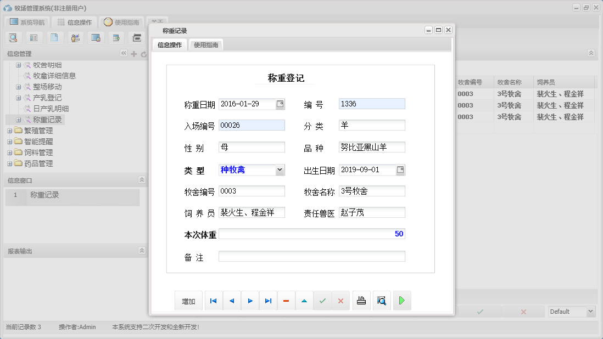Switch to the 使用指南 tab in the dialog

click(206, 45)
